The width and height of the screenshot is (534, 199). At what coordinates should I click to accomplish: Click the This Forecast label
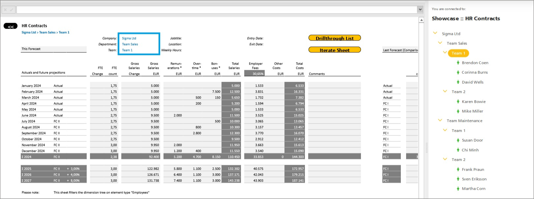pos(31,49)
